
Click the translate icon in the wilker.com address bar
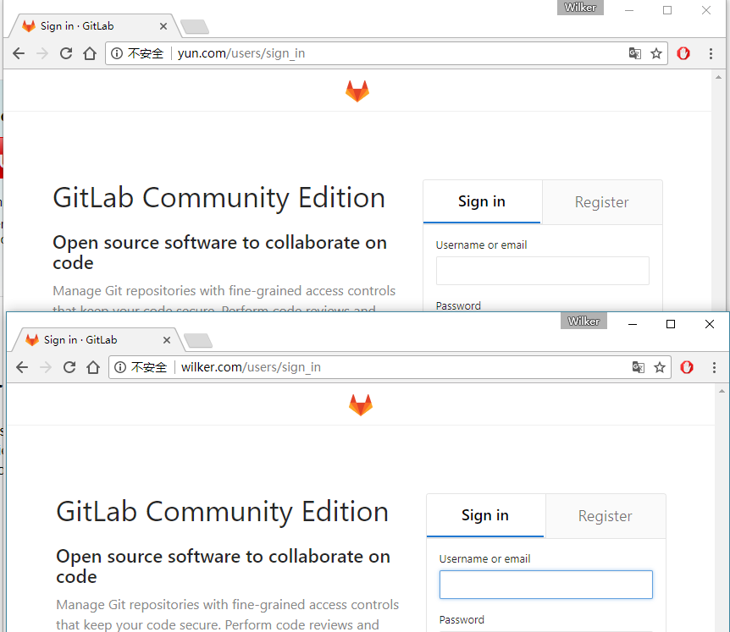pyautogui.click(x=639, y=367)
